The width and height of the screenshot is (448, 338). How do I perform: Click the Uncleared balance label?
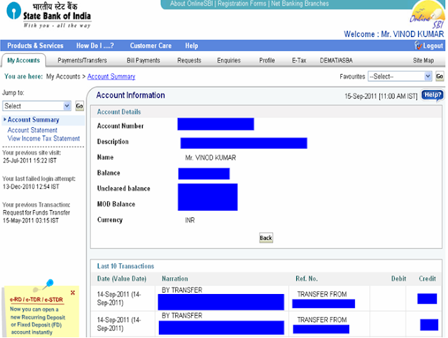tap(123, 189)
